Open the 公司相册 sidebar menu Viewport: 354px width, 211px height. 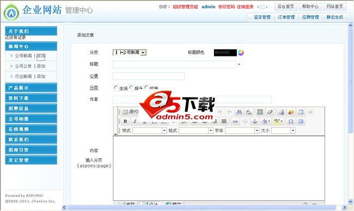point(31,119)
